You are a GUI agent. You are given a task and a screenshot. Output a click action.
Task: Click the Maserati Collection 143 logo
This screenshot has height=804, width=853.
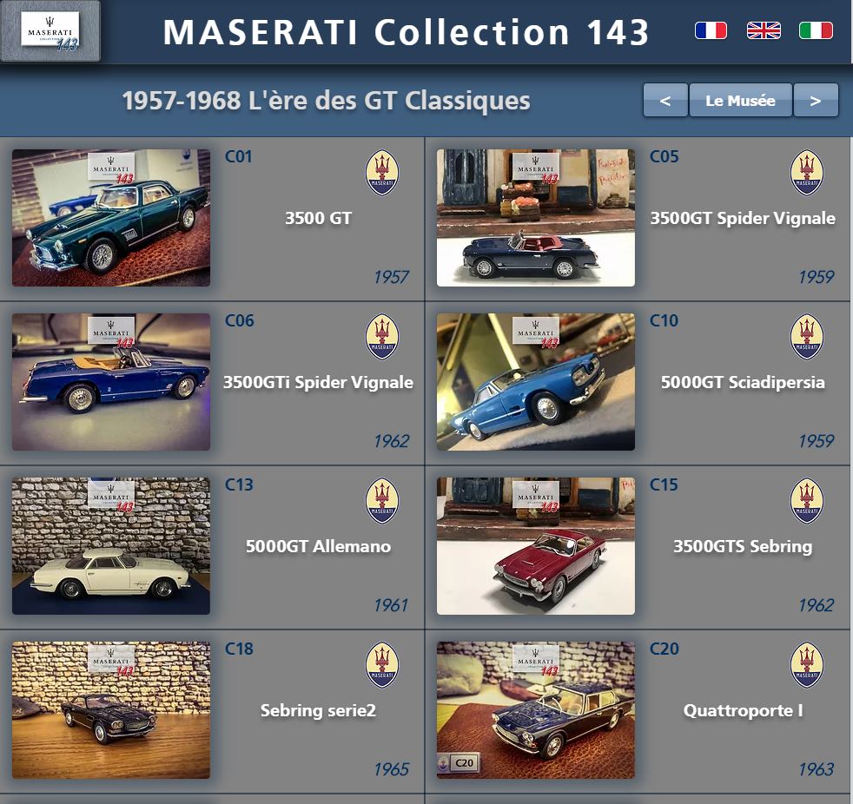(50, 30)
